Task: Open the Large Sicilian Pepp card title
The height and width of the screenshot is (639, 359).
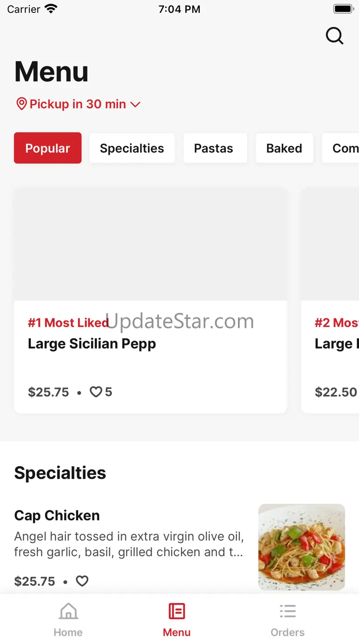Action: point(92,344)
